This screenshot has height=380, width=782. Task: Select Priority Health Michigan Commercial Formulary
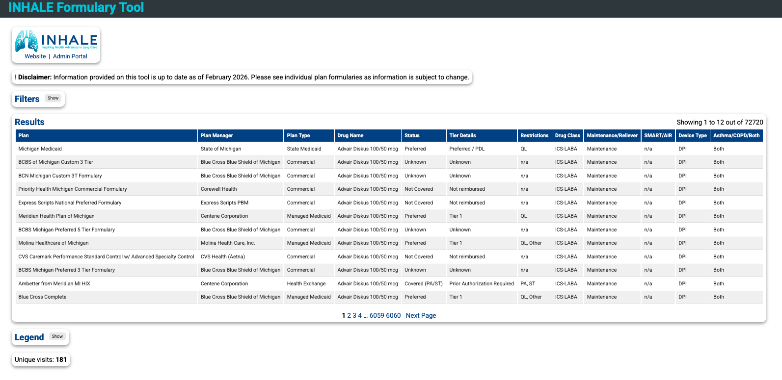click(389, 189)
